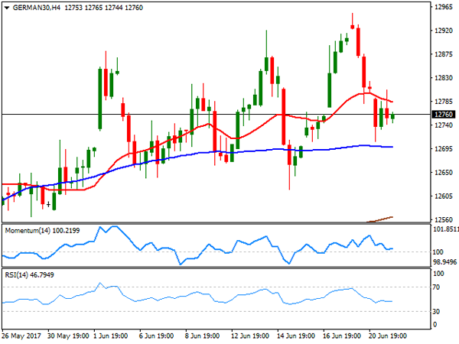Select the 8 Jun 19:00 date label
Screen dimensions: 459x344
[202, 336]
